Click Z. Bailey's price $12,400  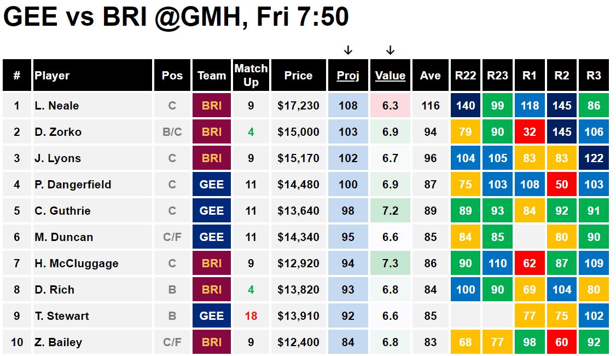[299, 342]
